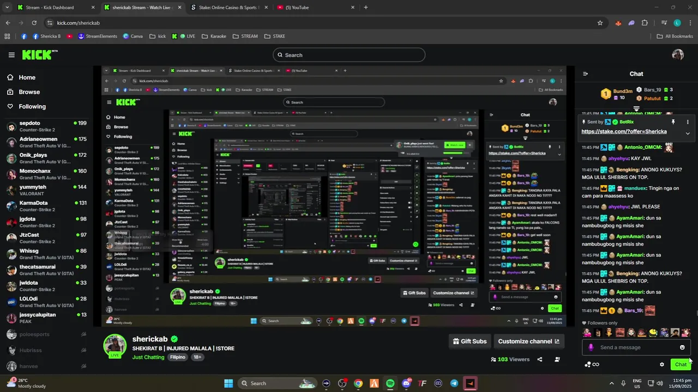Open All Bookmarks folder
This screenshot has width=698, height=392.
click(x=675, y=36)
